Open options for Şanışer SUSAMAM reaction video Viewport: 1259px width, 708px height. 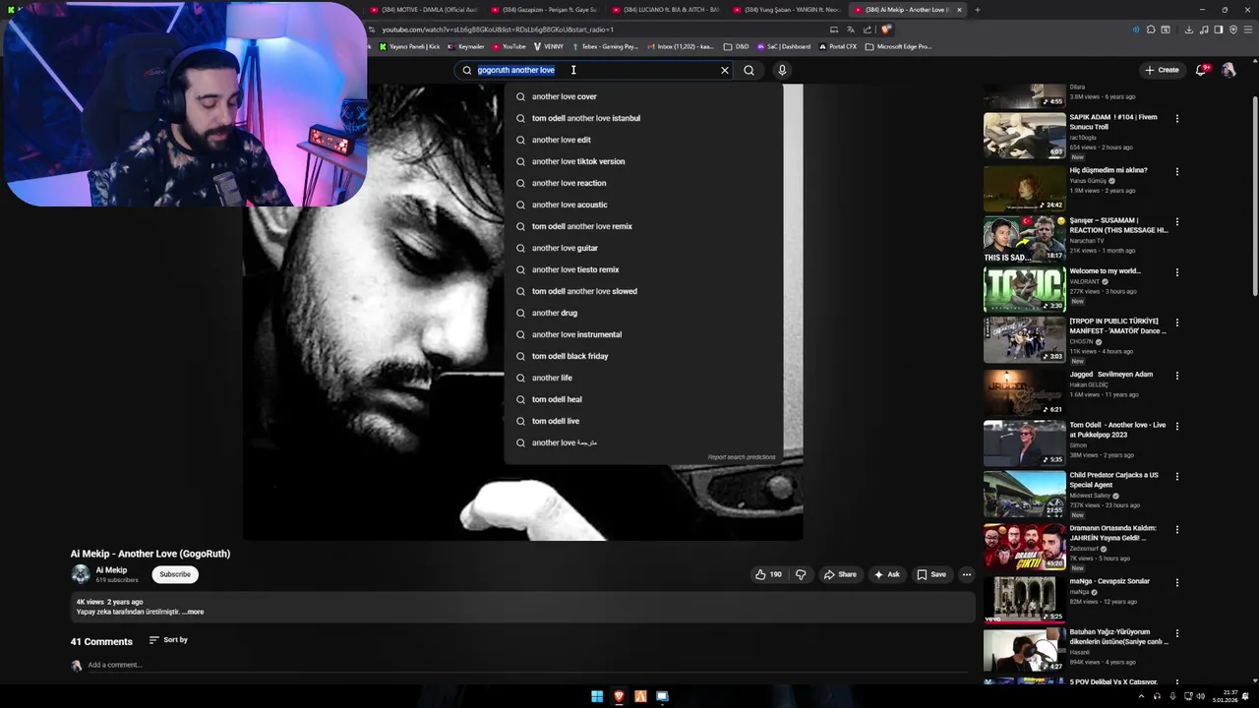pyautogui.click(x=1176, y=222)
